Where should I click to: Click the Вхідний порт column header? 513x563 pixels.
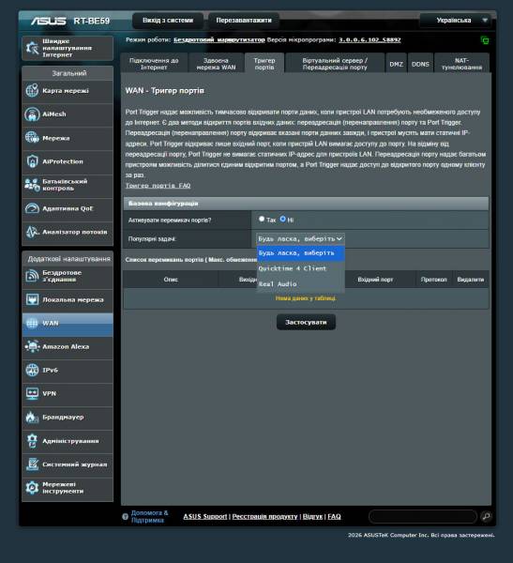point(375,280)
